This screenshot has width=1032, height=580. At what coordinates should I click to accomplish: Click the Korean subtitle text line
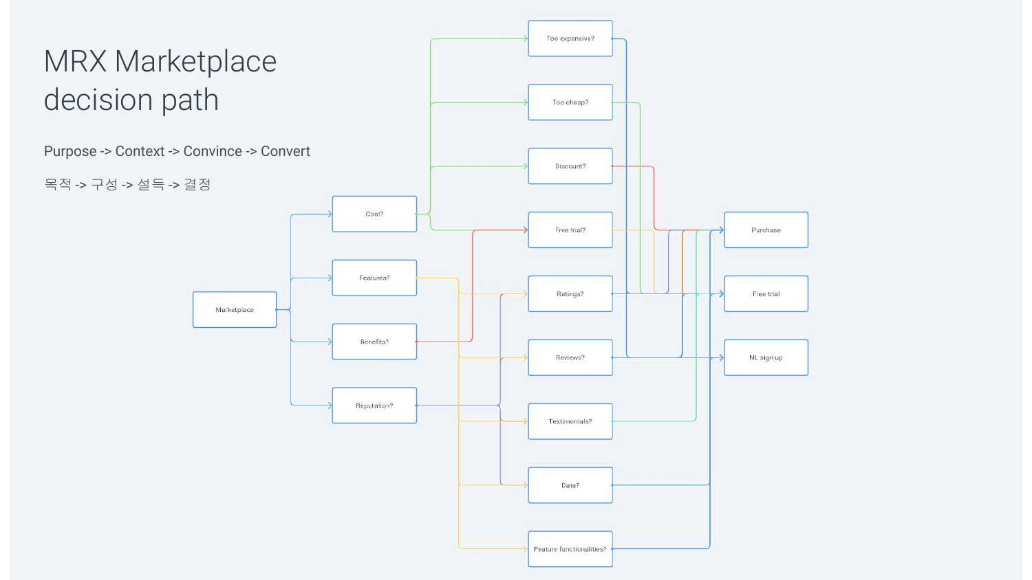127,184
